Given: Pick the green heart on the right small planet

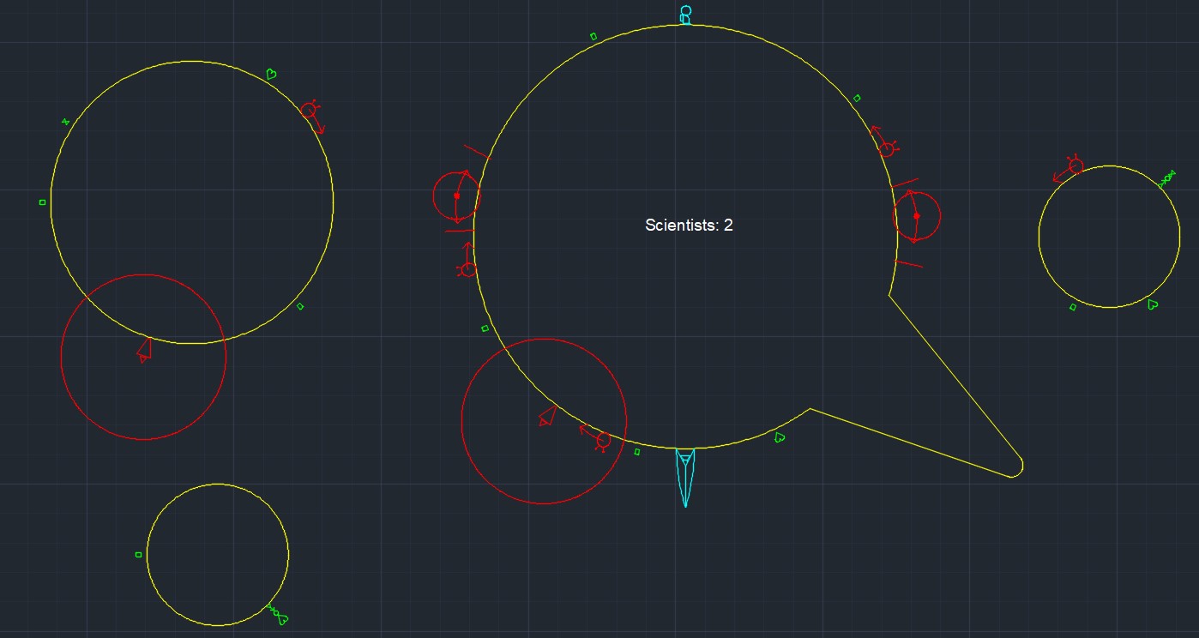Looking at the screenshot, I should coord(1153,304).
